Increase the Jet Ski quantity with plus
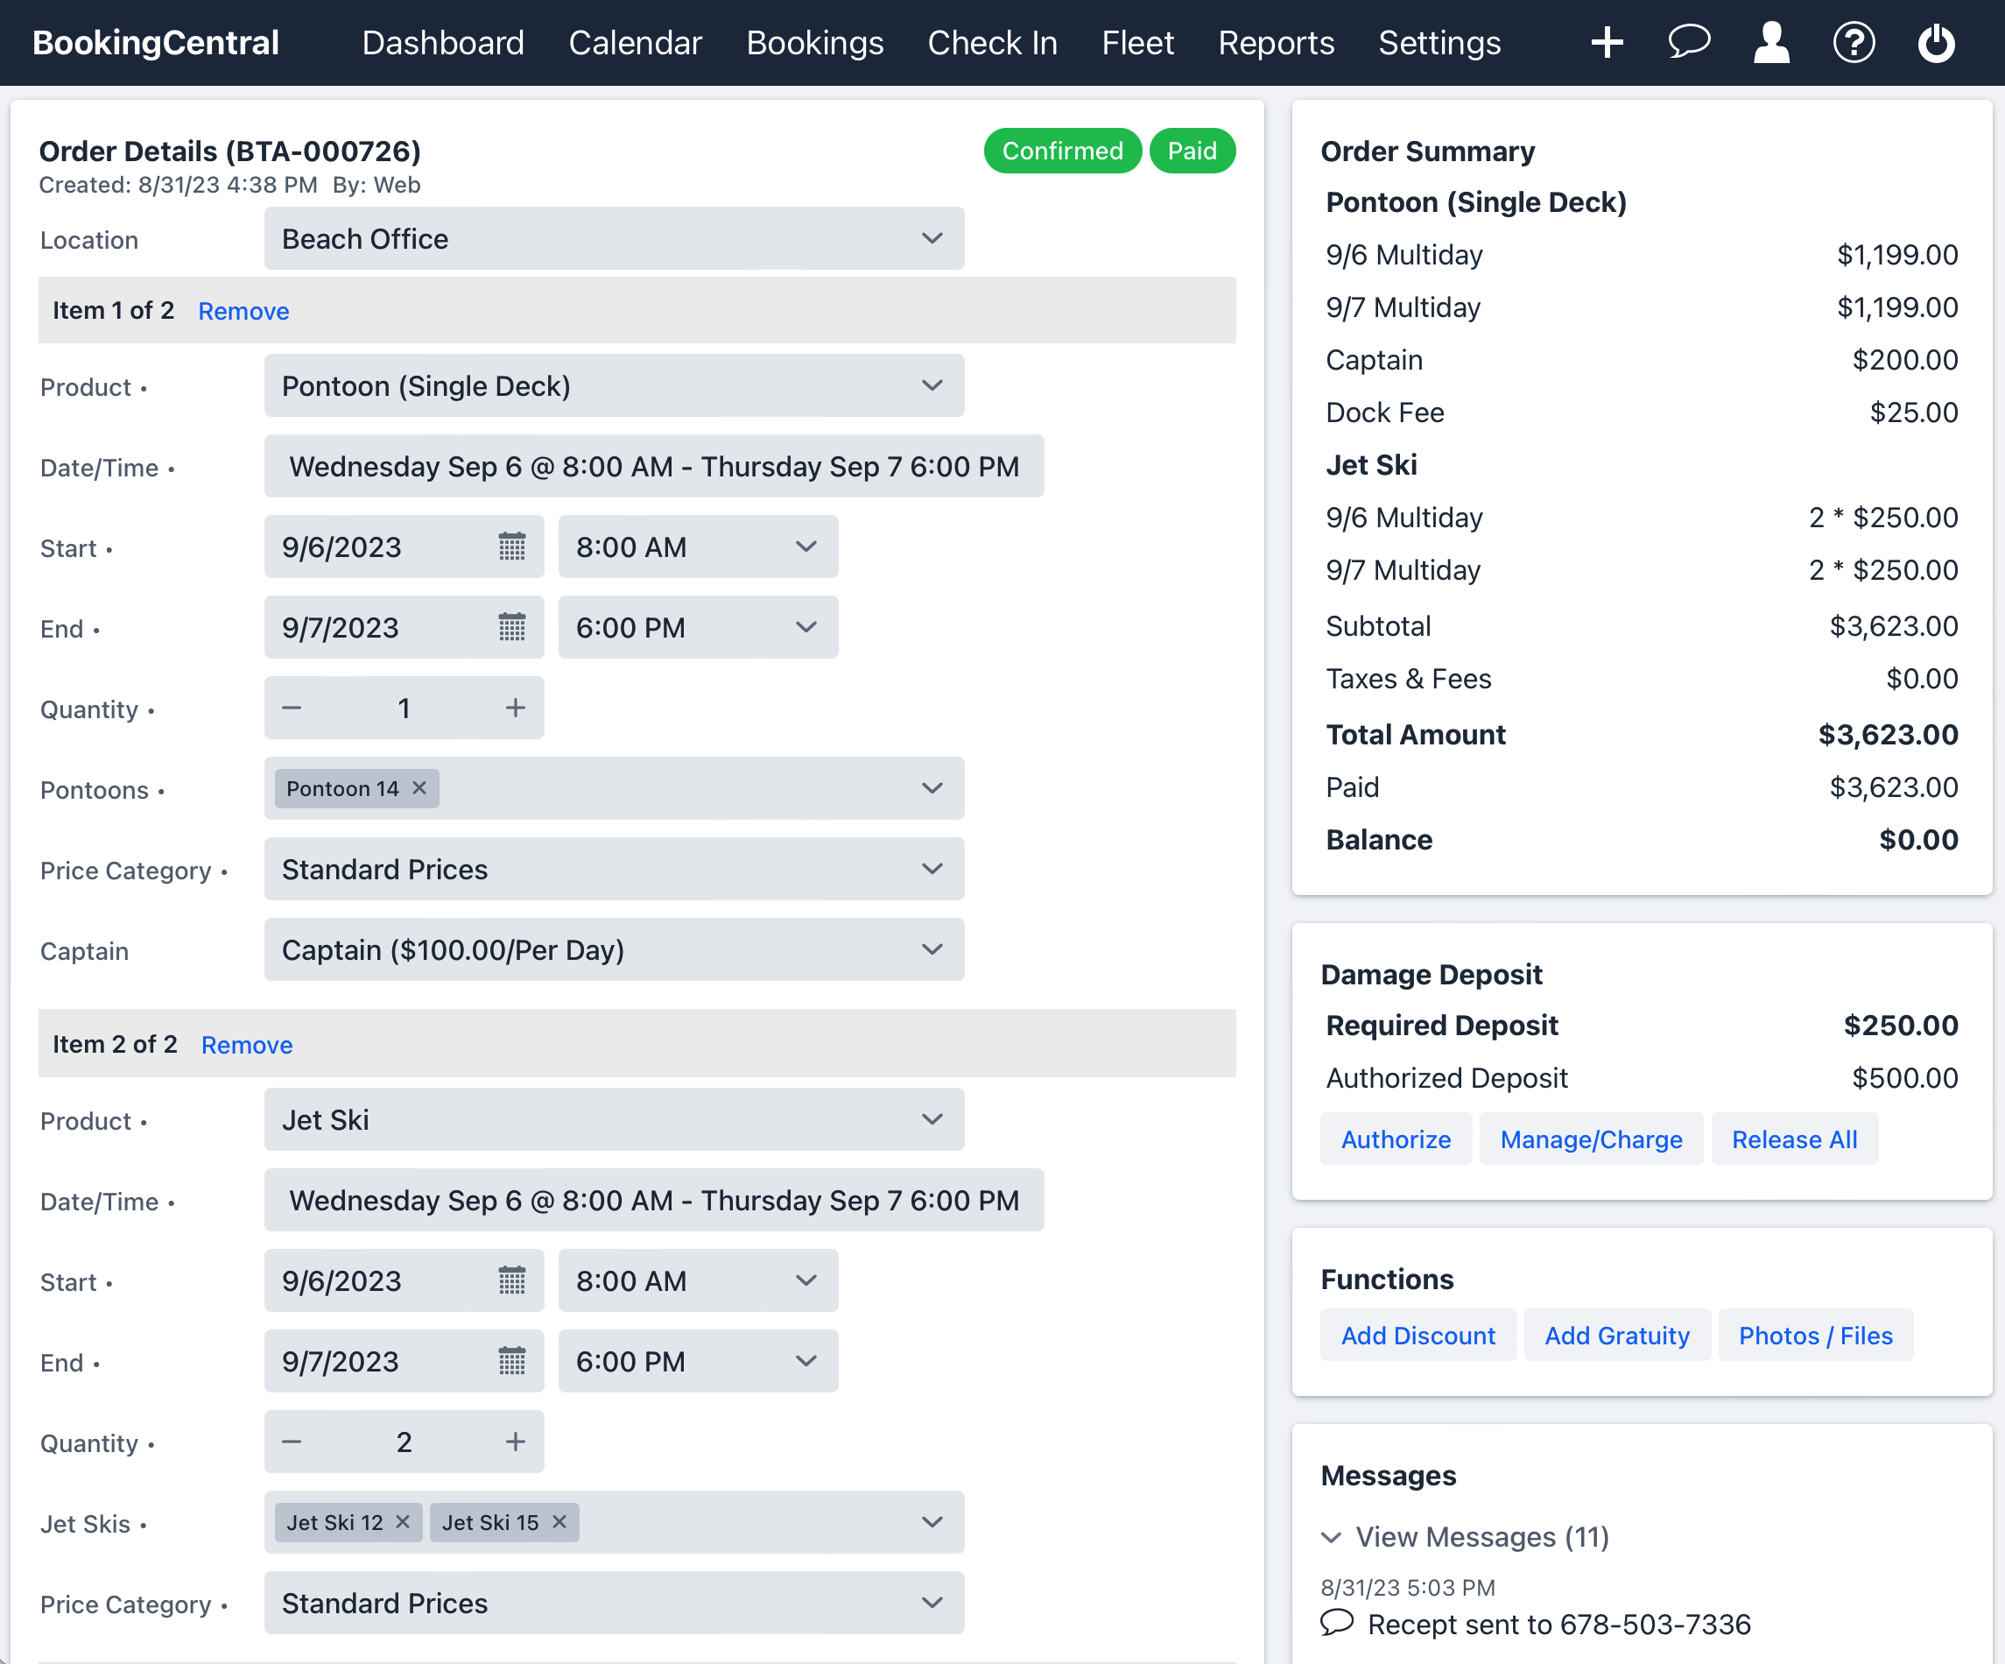The height and width of the screenshot is (1664, 2005). pos(515,1442)
